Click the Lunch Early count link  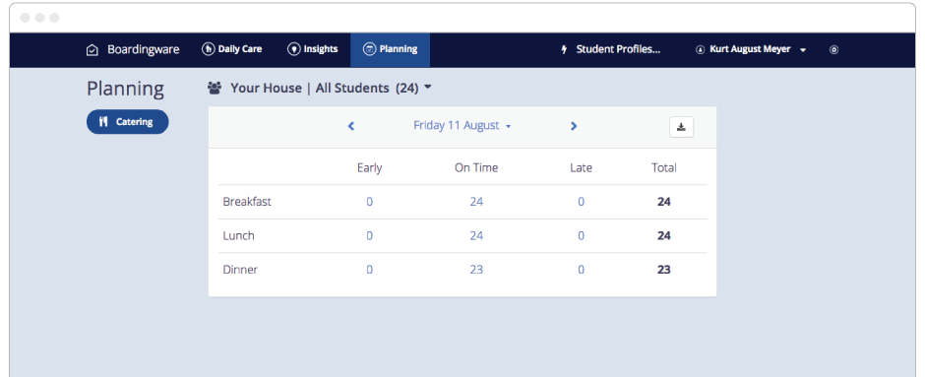[369, 236]
